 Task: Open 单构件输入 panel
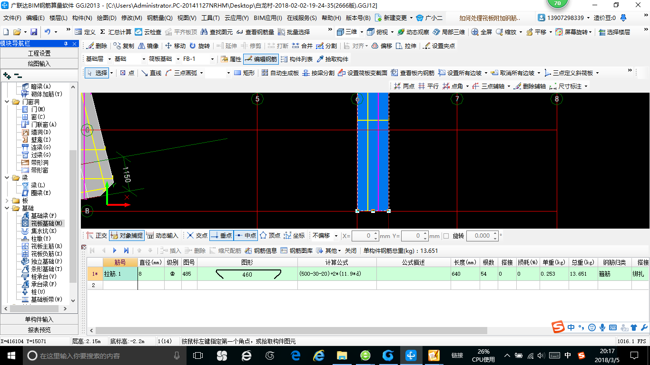pos(39,319)
